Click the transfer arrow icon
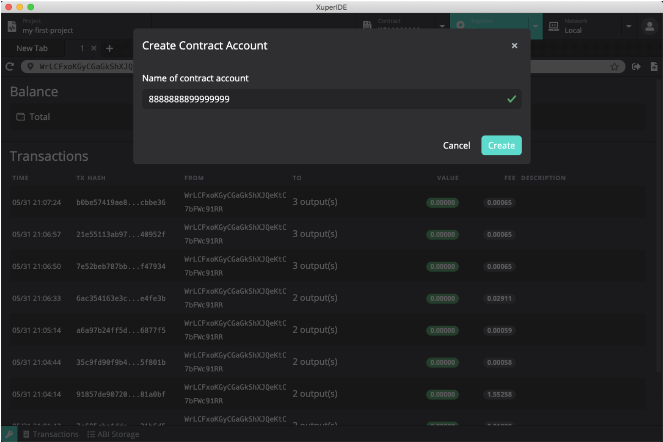Viewport: 663px width, 442px height. pyautogui.click(x=636, y=67)
